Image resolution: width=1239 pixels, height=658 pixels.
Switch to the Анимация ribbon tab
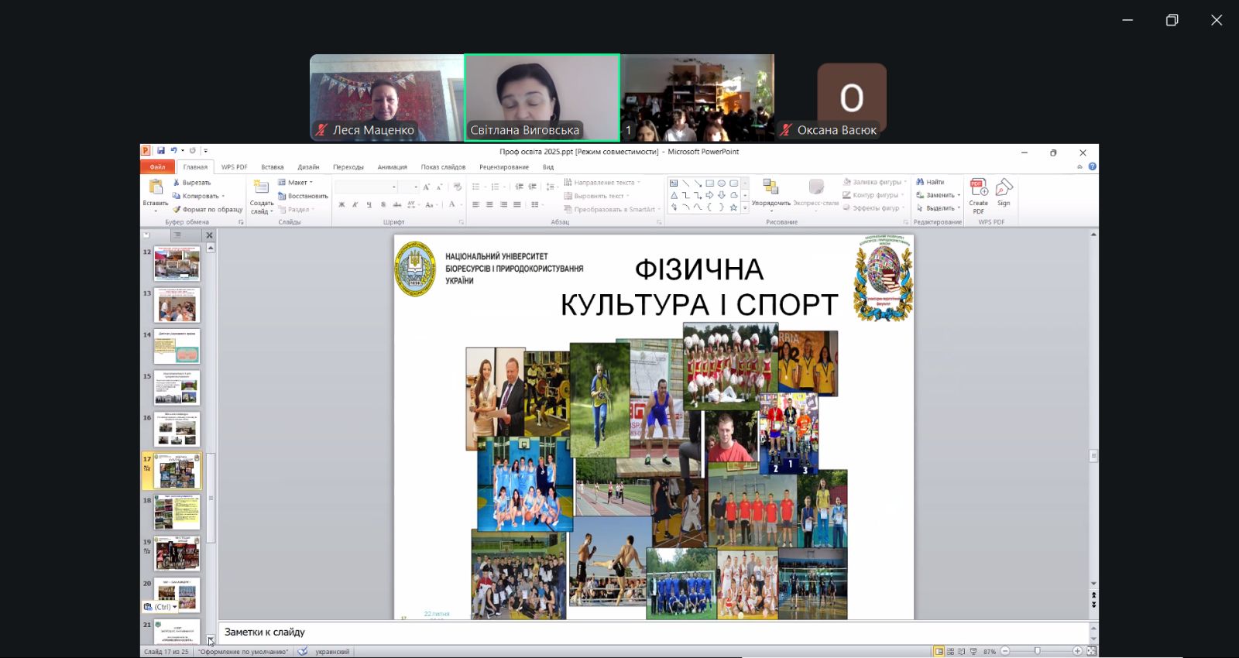coord(392,167)
